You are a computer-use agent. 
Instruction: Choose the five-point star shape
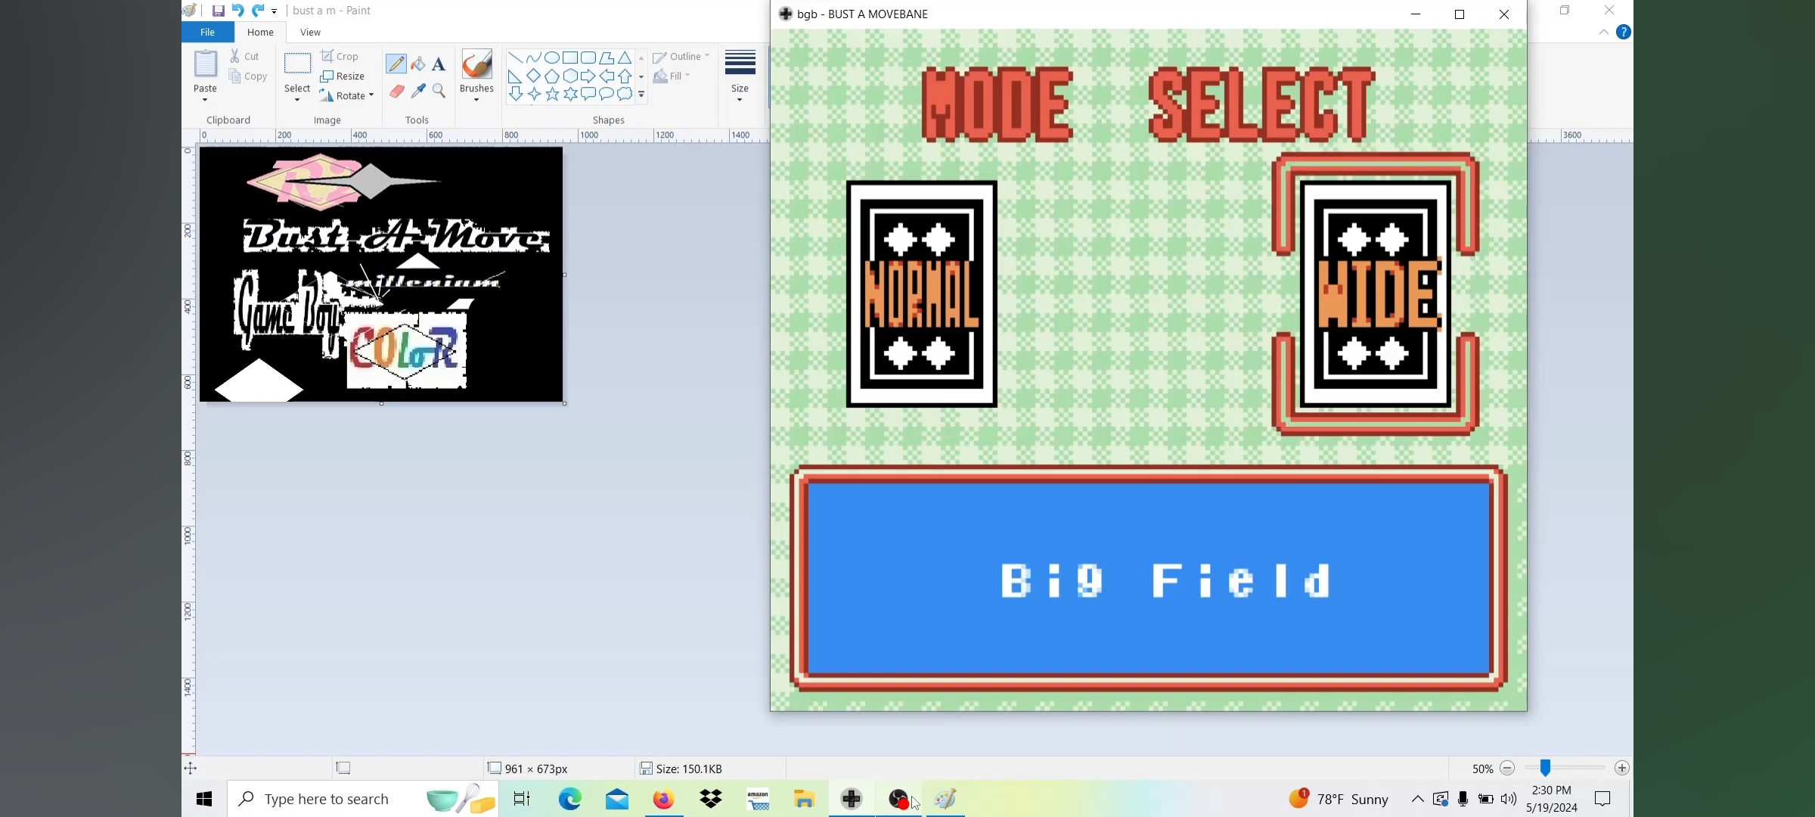[553, 95]
